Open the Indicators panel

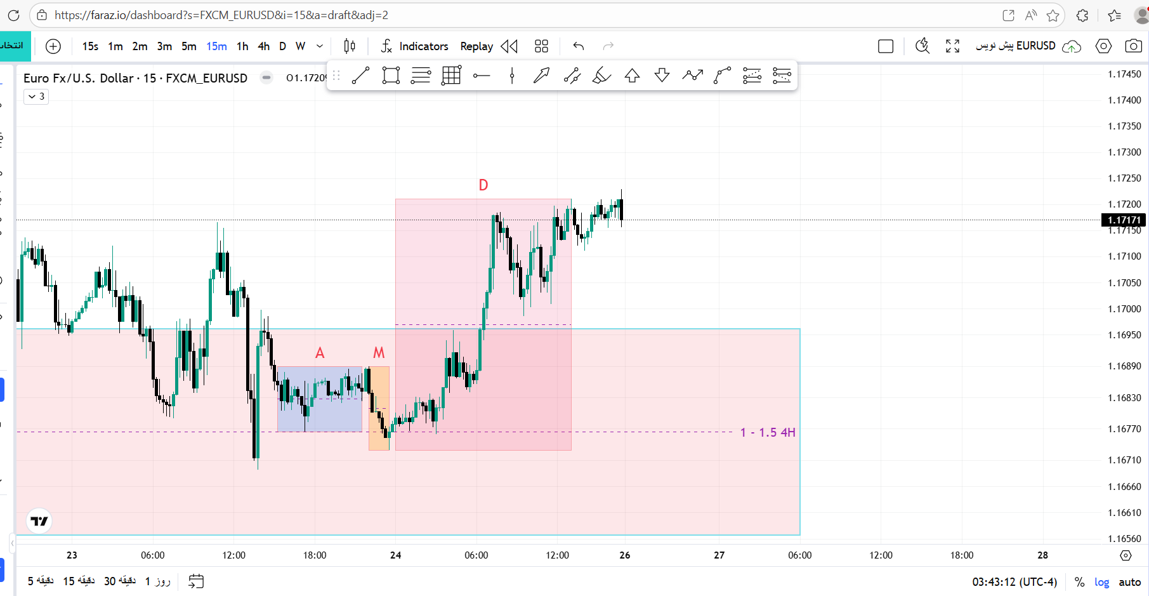coord(414,46)
